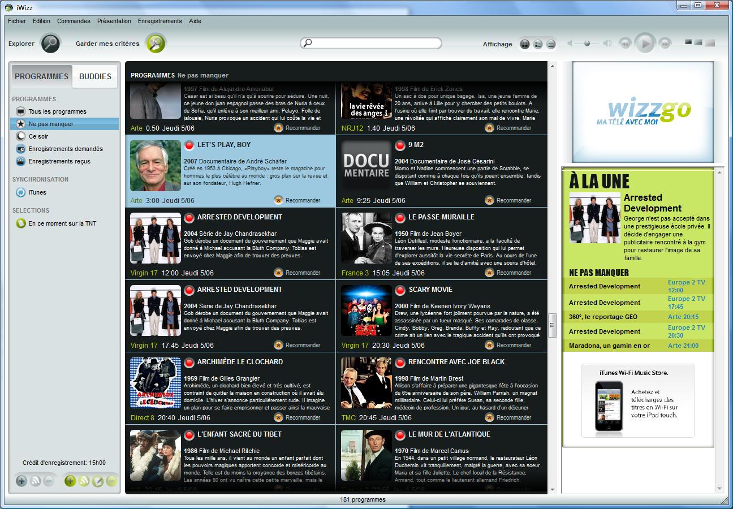Click the Explorer magnifier icon

coord(51,44)
